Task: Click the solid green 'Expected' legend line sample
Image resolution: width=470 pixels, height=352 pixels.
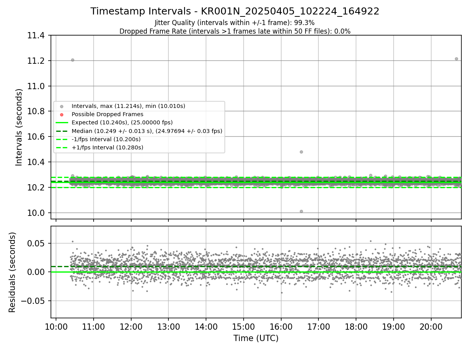Action: pyautogui.click(x=61, y=123)
